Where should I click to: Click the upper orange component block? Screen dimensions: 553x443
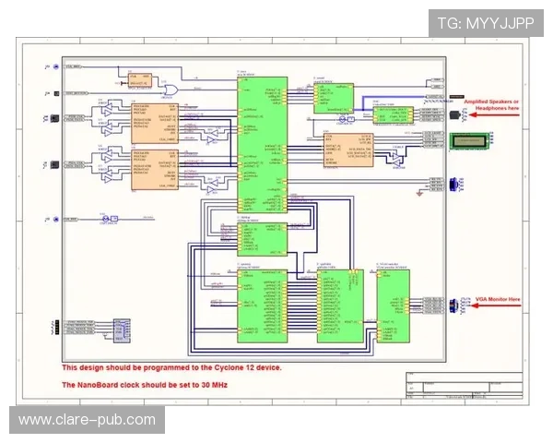tap(153, 122)
